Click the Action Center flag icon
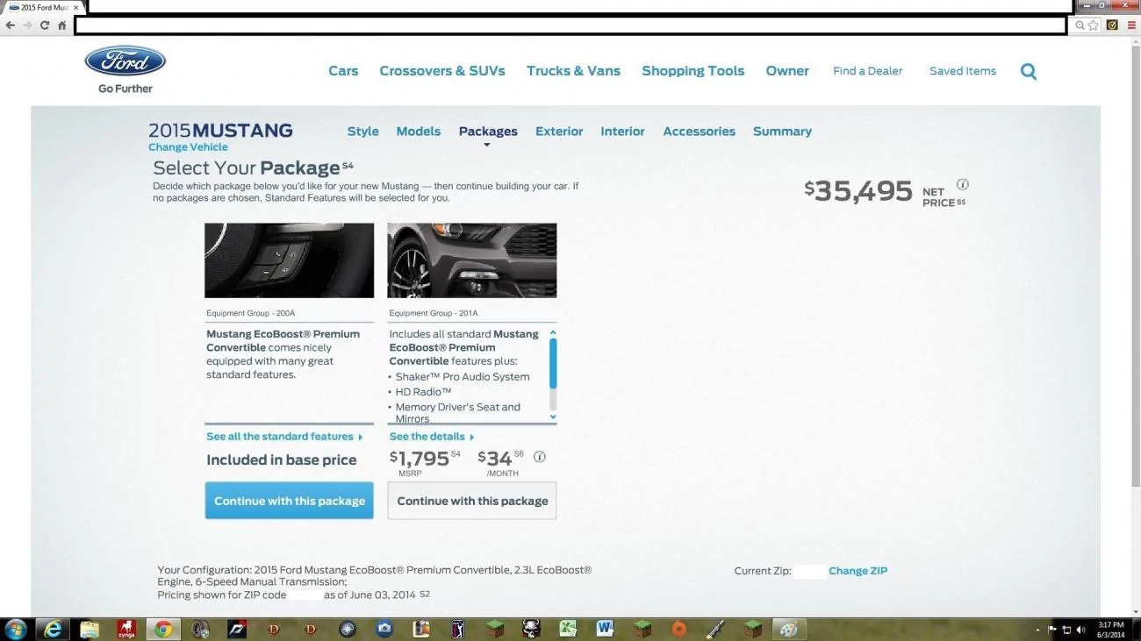Viewport: 1141px width, 641px height. 1052,630
